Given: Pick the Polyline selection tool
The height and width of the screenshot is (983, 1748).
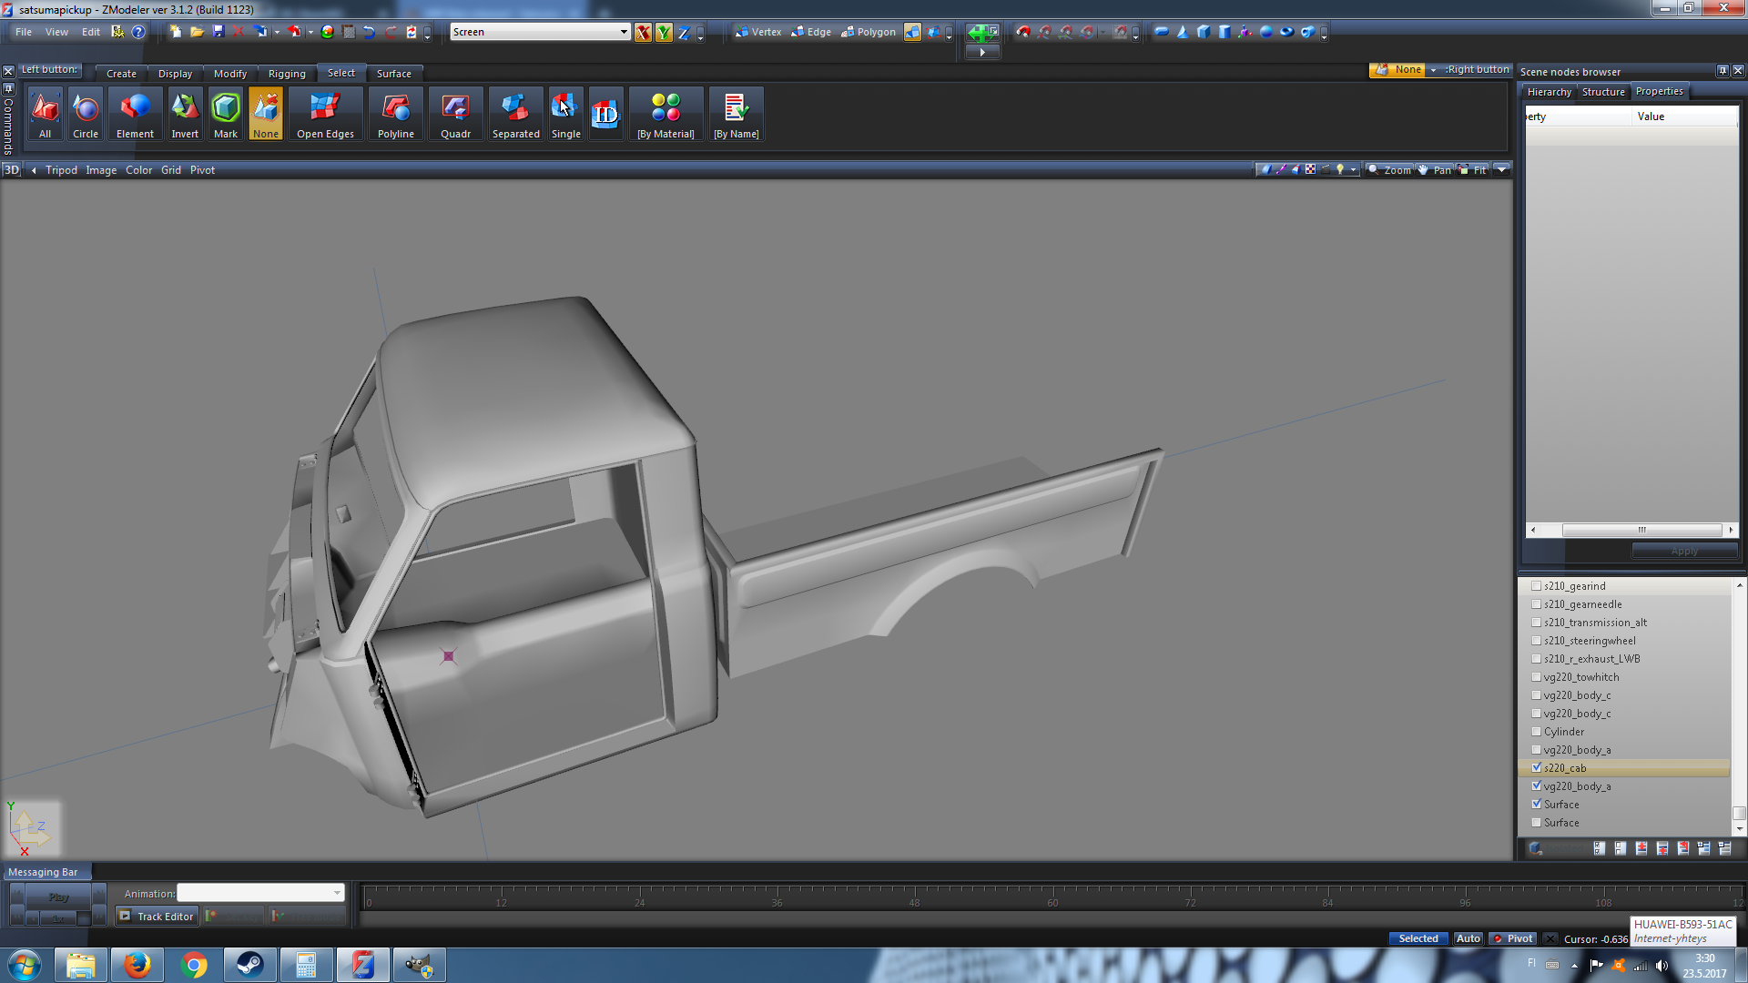Looking at the screenshot, I should 395,115.
